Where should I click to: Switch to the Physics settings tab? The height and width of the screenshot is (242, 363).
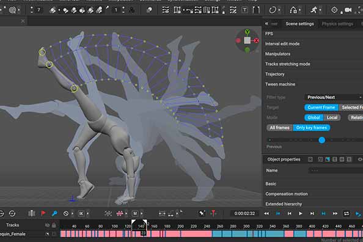(337, 24)
